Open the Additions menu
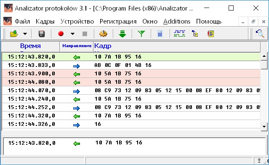The width and height of the screenshot is (269, 165). (x=177, y=21)
